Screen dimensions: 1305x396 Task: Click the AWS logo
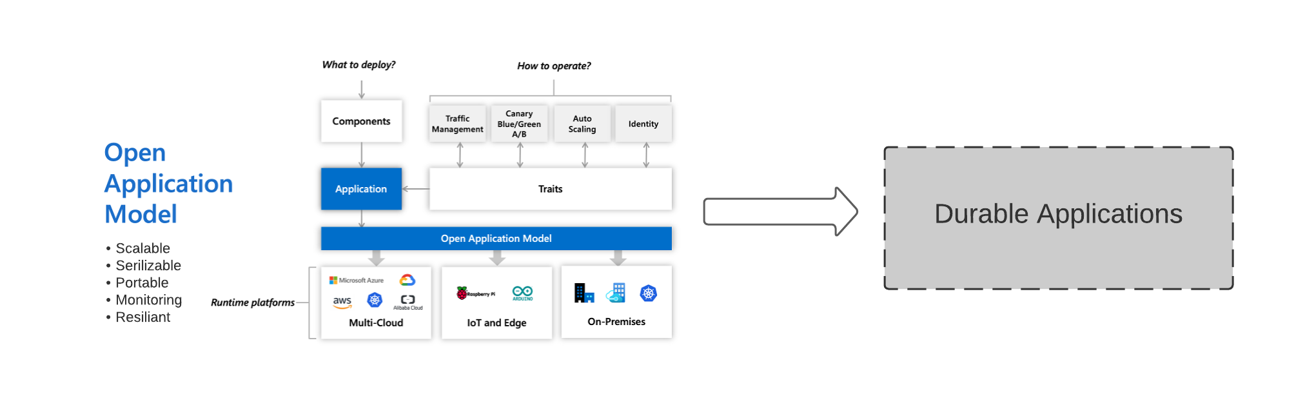342,302
